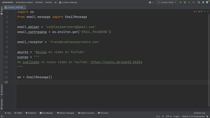Collapse the cuerpo string fold marker on line 10
Image resolution: width=210 pixels, height=118 pixels.
pyautogui.click(x=16, y=57)
